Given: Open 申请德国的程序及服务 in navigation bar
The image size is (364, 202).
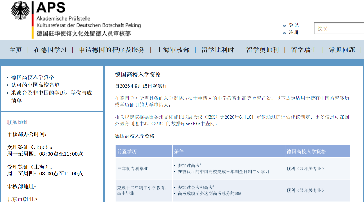Looking at the screenshot, I should [112, 50].
